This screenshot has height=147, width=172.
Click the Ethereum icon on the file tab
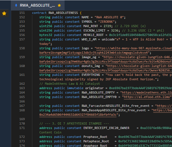pyautogui.click(x=16, y=5)
